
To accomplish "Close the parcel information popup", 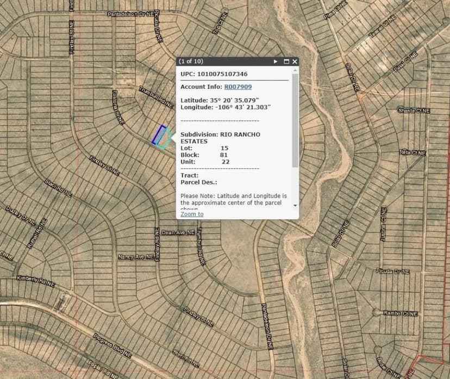I will coord(295,61).
